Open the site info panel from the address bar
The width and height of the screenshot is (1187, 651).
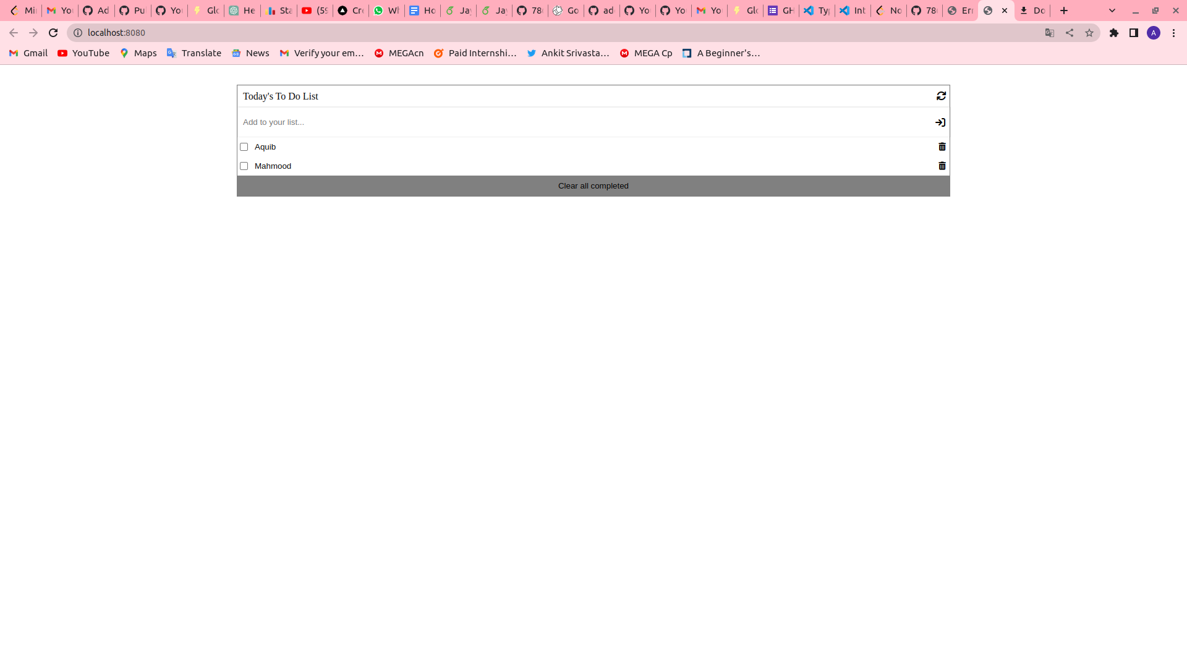point(78,33)
